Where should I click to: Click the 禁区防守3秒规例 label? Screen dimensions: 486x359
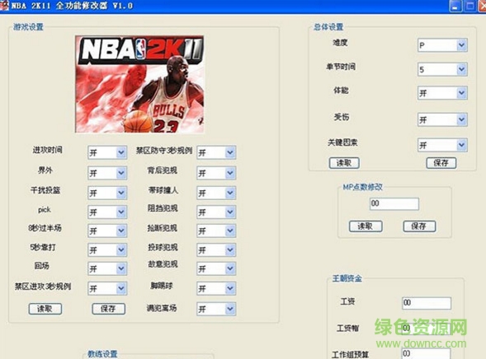(x=164, y=151)
